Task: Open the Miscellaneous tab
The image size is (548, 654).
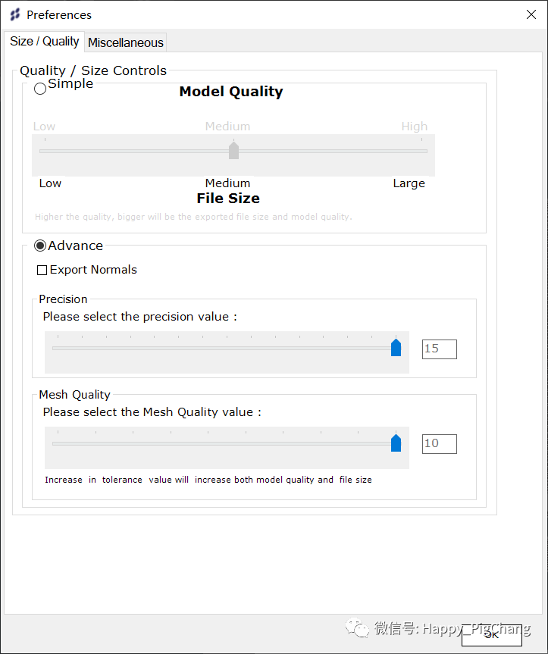Action: click(126, 42)
